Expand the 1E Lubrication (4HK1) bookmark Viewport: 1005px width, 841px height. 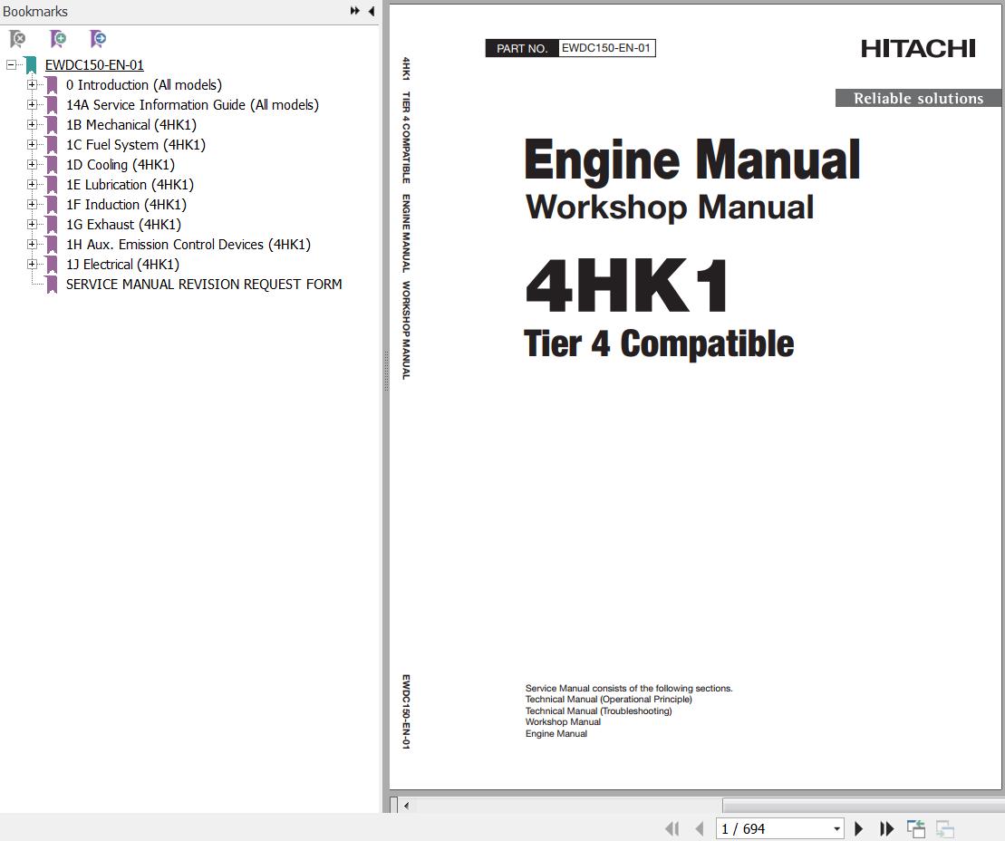pyautogui.click(x=32, y=184)
